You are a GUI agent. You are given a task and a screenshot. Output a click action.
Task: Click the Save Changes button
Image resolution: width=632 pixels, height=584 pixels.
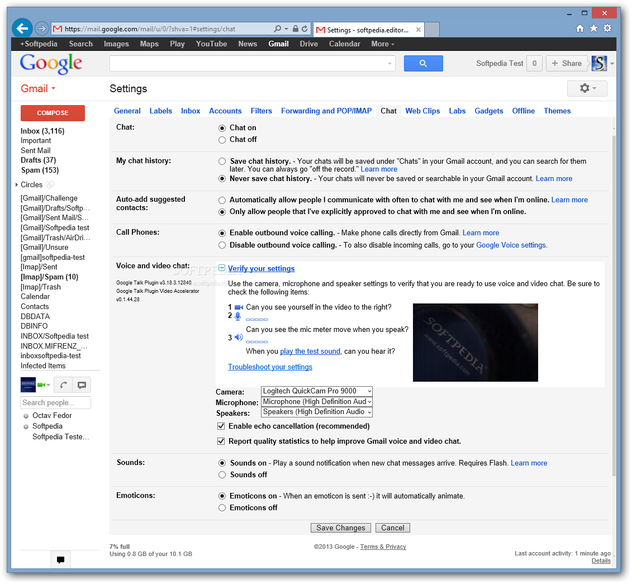point(340,528)
